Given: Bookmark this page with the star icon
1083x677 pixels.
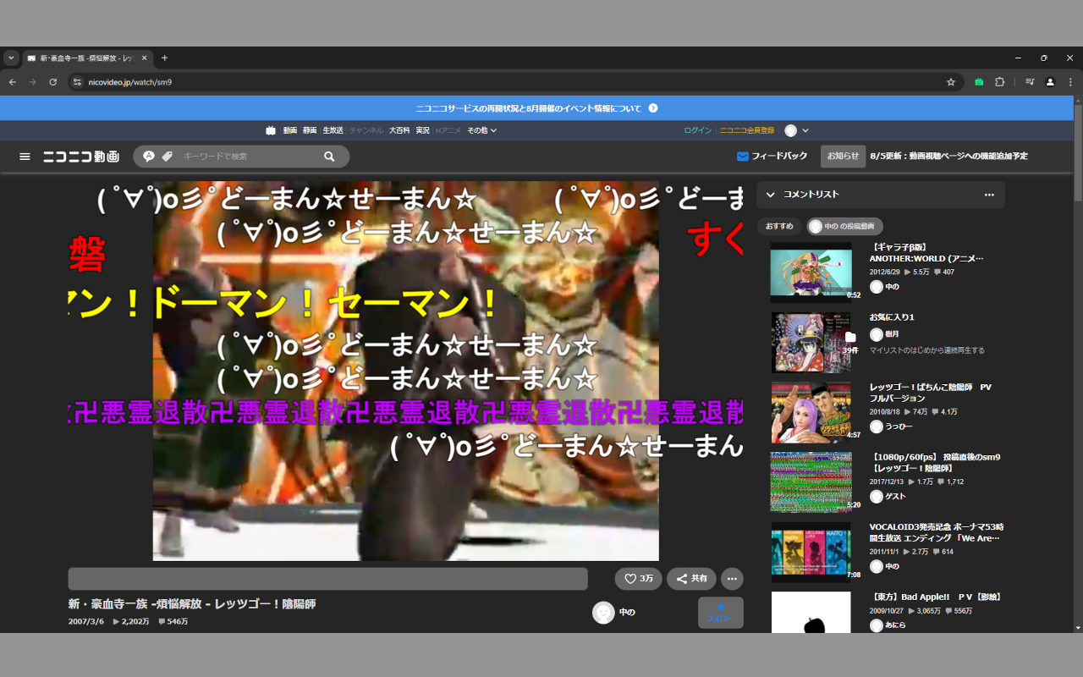Looking at the screenshot, I should [951, 82].
